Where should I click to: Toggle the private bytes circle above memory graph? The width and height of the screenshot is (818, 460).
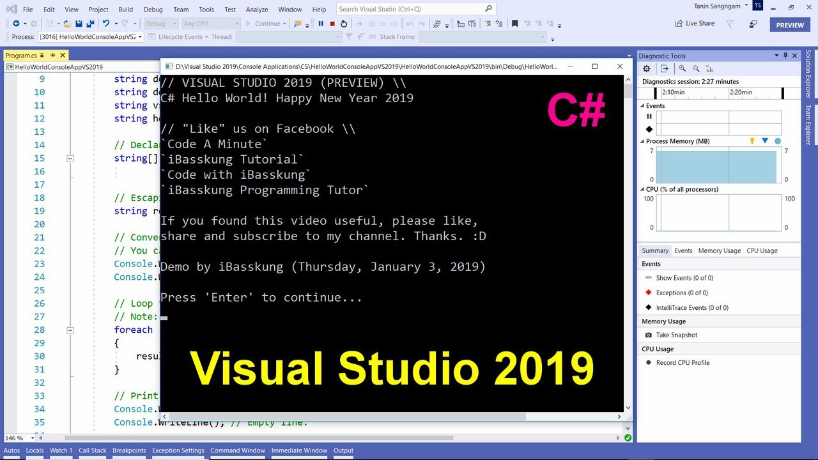coord(778,141)
